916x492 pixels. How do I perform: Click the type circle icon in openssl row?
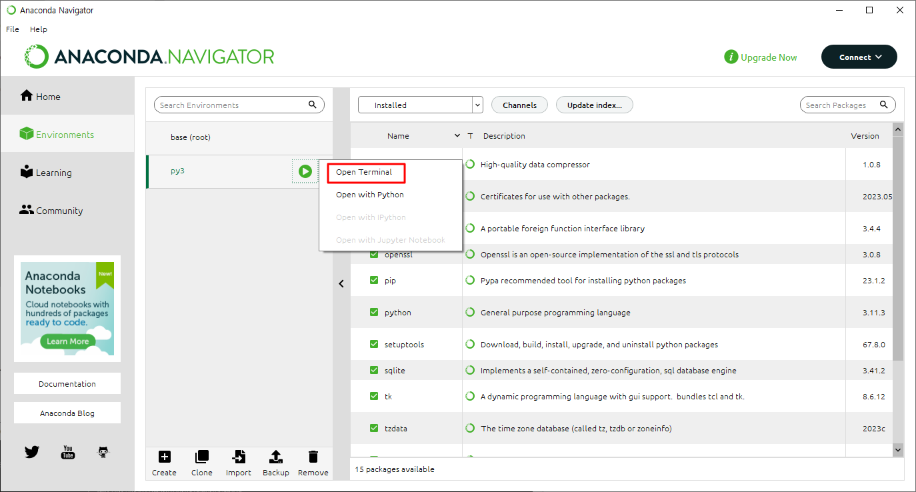[x=470, y=255]
